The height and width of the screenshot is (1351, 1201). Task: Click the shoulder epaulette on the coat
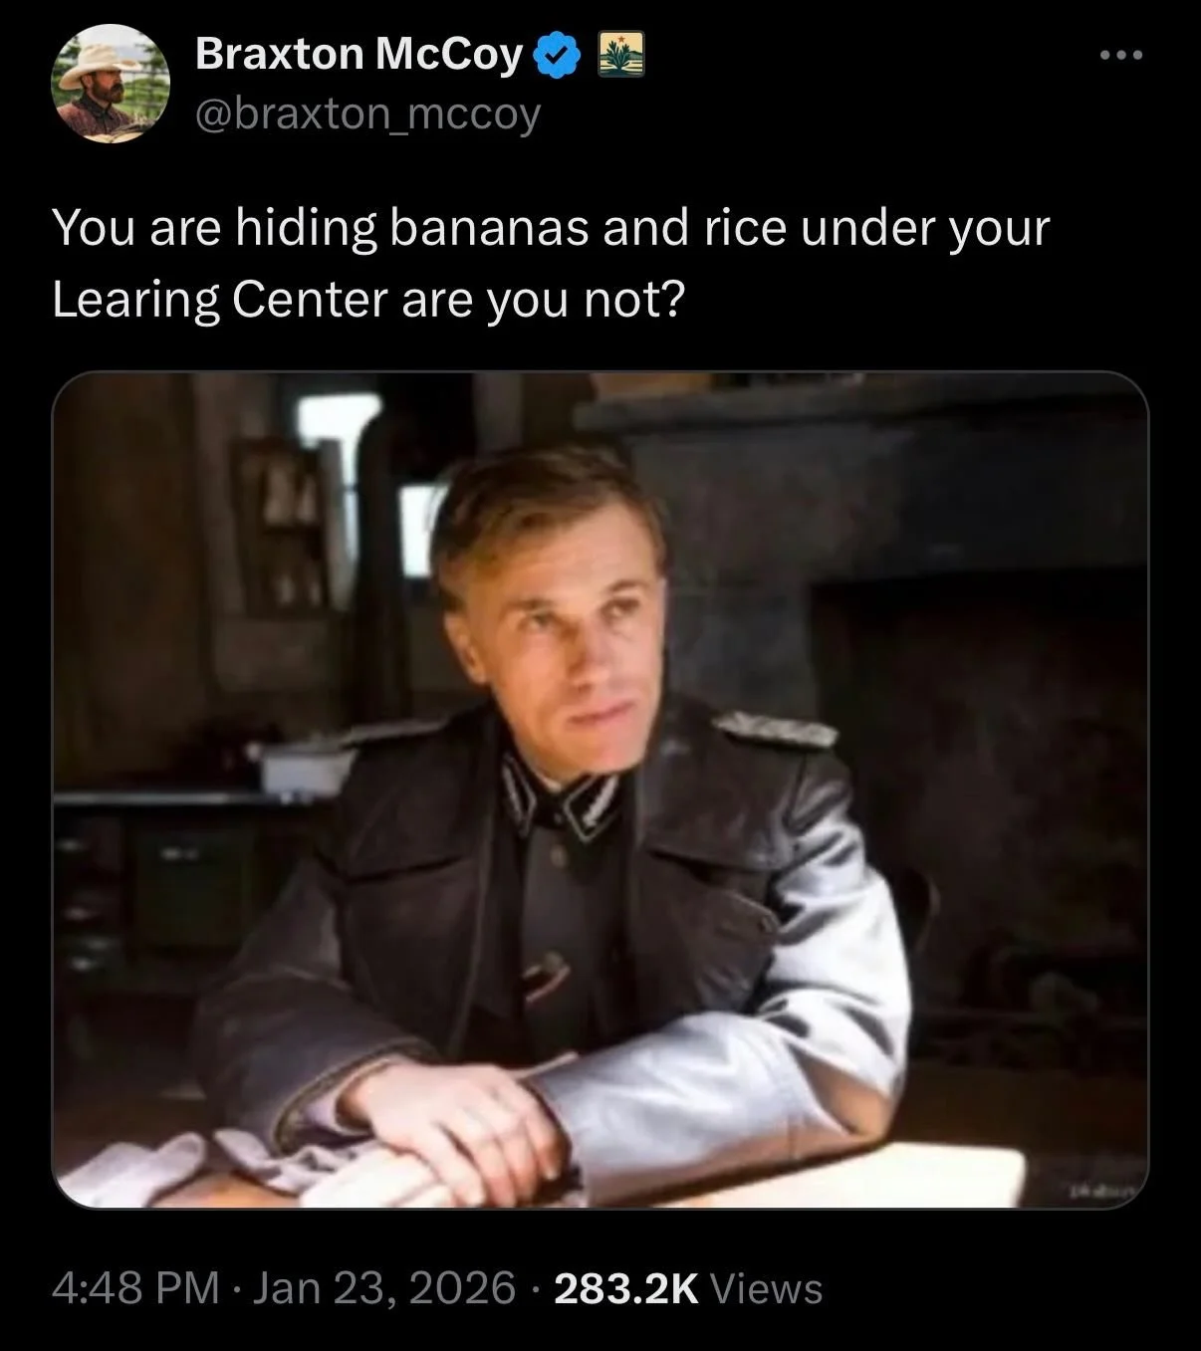tap(777, 730)
